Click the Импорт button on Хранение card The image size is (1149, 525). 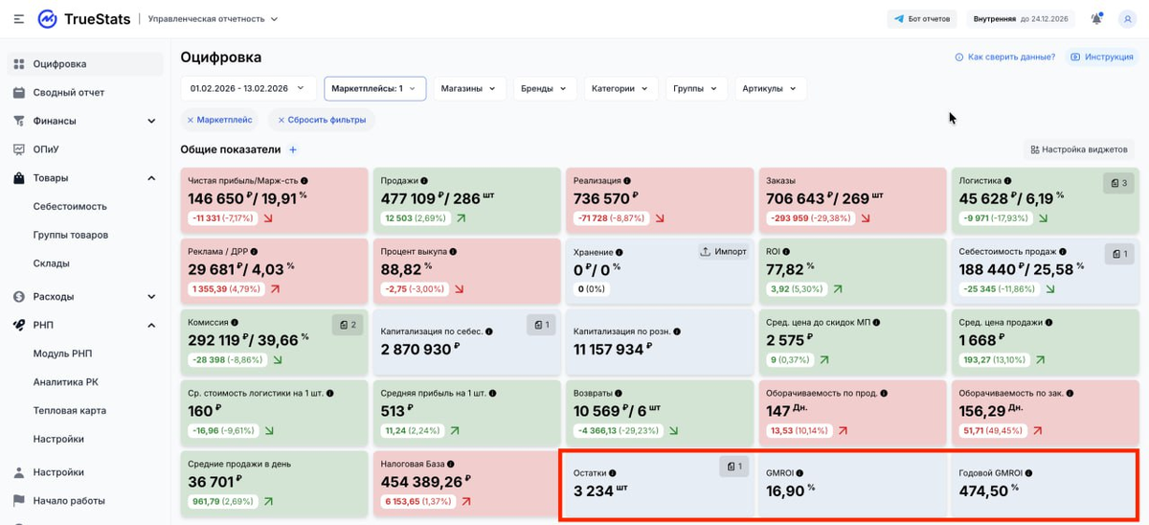(723, 251)
